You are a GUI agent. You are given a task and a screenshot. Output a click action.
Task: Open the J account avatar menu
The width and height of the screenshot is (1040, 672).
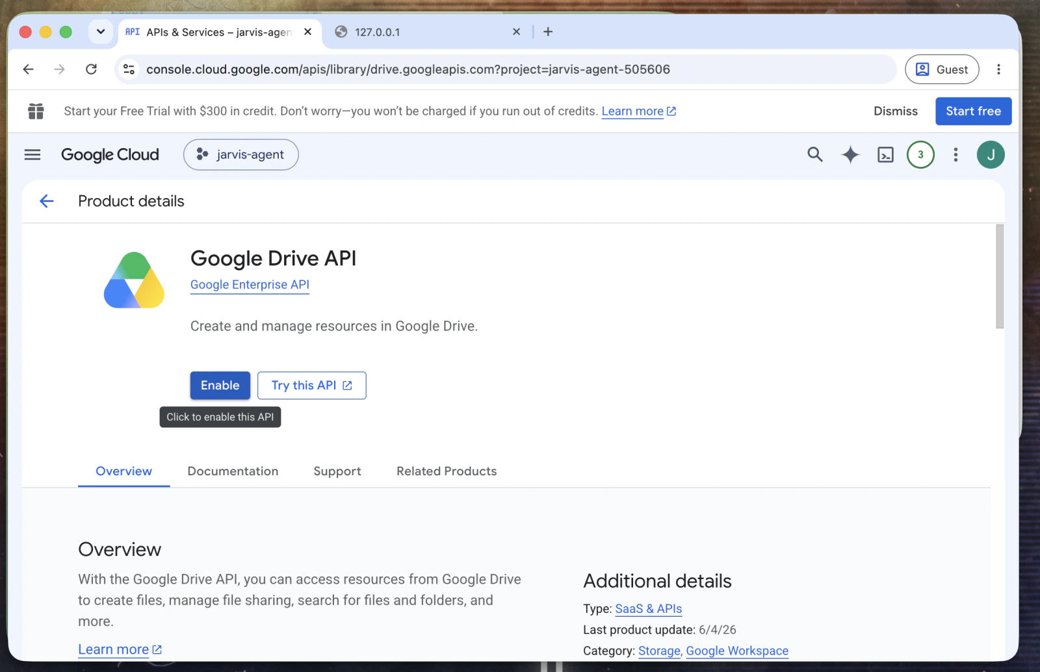click(991, 155)
